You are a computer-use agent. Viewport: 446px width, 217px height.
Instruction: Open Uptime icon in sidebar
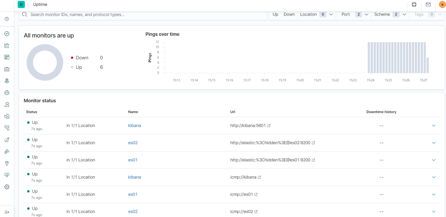pos(7,140)
